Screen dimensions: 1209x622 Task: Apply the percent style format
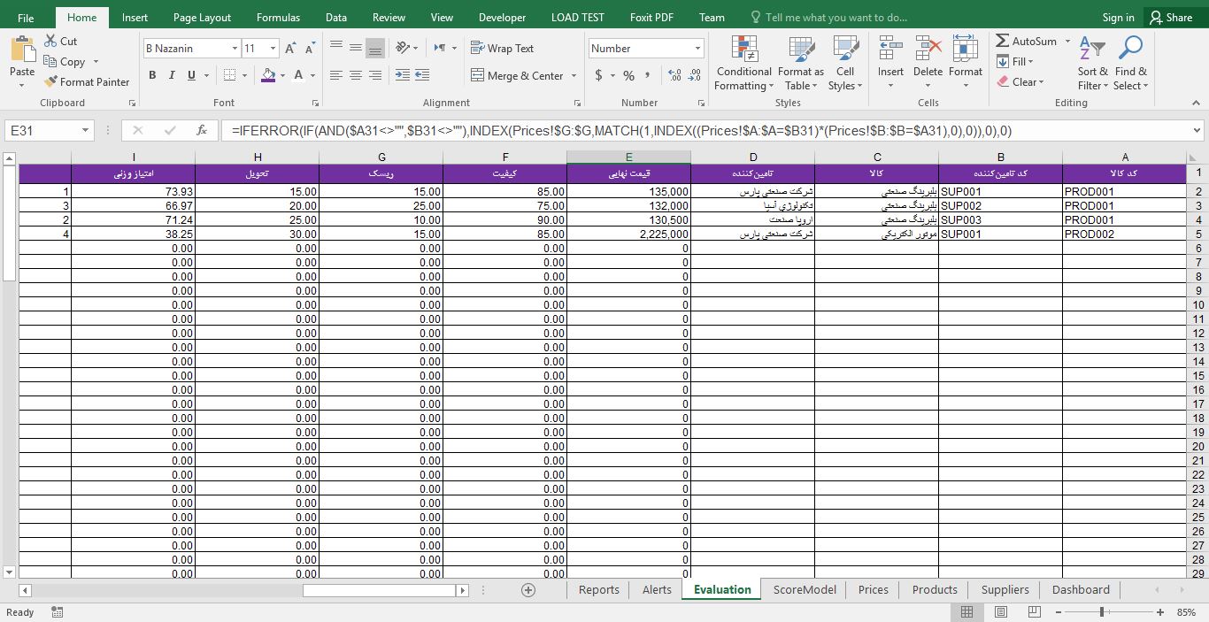pyautogui.click(x=628, y=76)
